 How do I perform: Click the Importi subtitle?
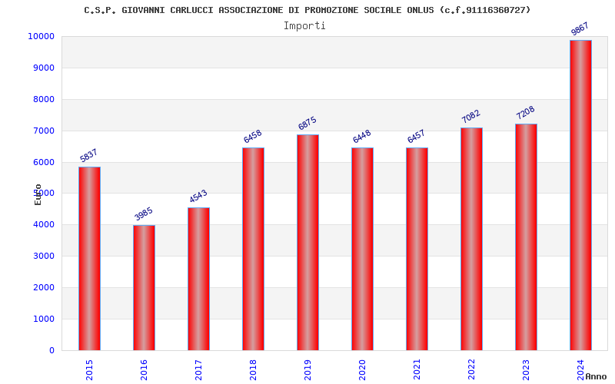tap(304, 25)
